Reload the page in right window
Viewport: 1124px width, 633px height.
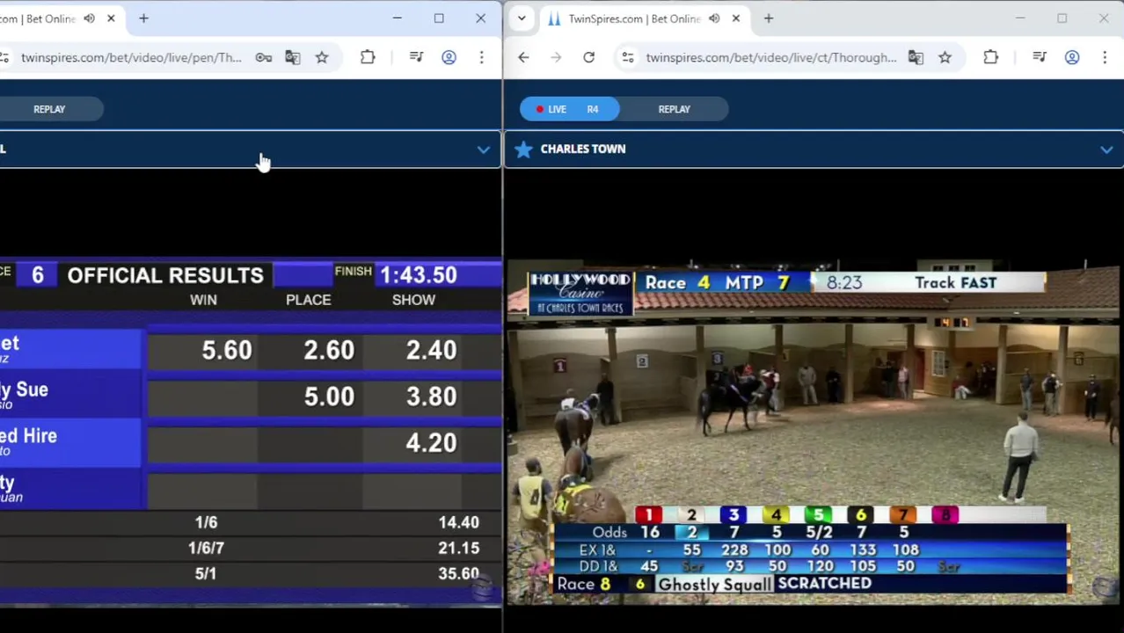point(588,58)
